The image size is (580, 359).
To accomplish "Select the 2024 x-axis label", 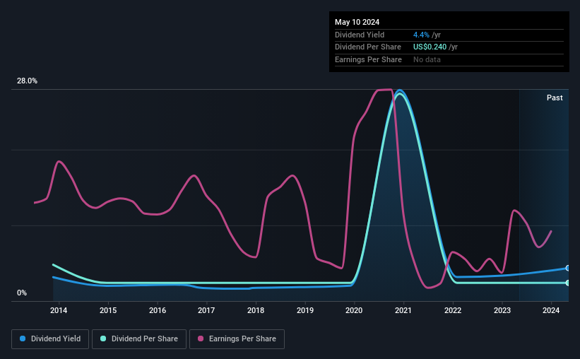I will click(551, 310).
